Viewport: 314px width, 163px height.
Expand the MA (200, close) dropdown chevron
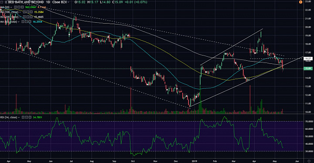[20, 17]
